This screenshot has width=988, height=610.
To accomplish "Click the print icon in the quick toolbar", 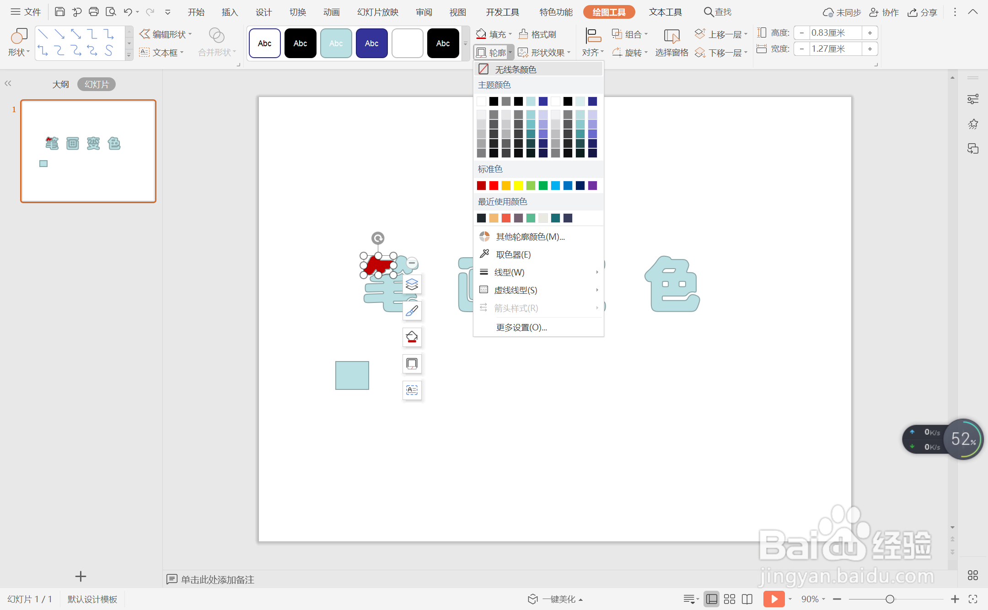I will coord(94,12).
